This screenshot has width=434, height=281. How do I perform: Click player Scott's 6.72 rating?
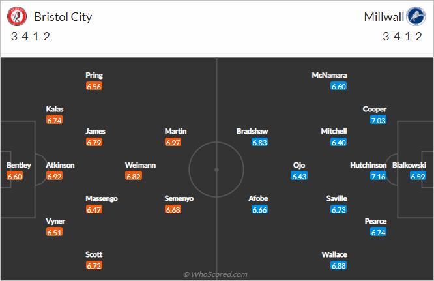(94, 266)
